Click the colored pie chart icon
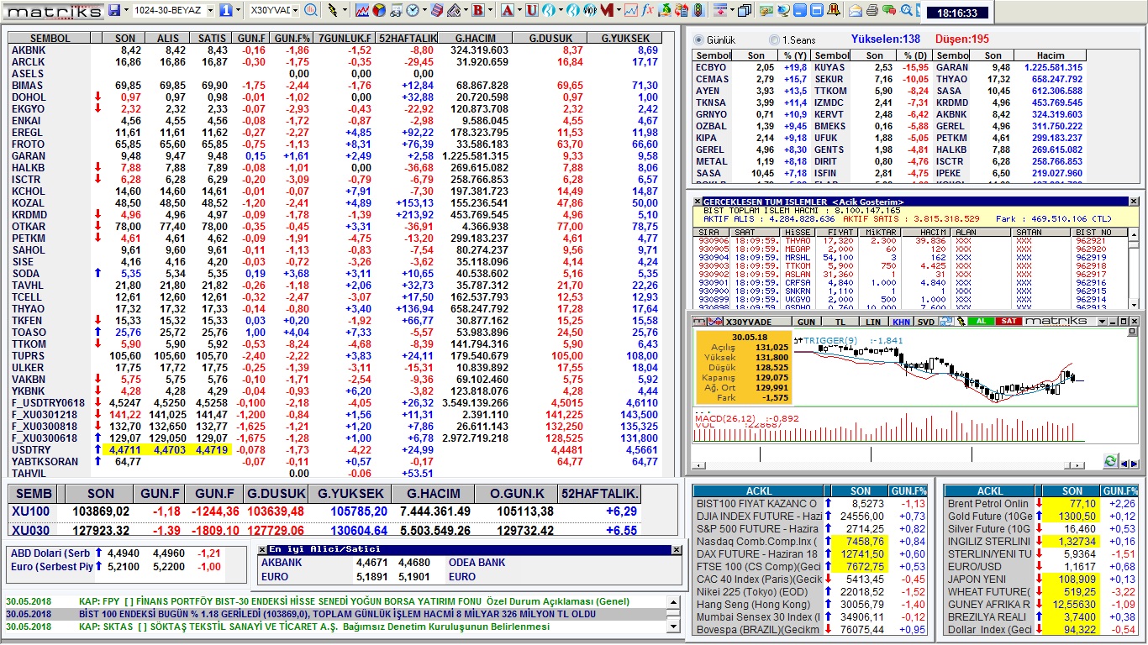This screenshot has height=645, width=1148. [379, 10]
